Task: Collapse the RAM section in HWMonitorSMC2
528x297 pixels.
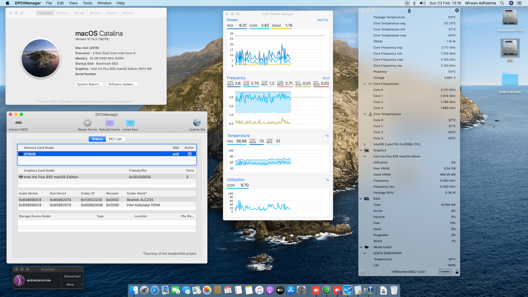Action: (x=361, y=199)
